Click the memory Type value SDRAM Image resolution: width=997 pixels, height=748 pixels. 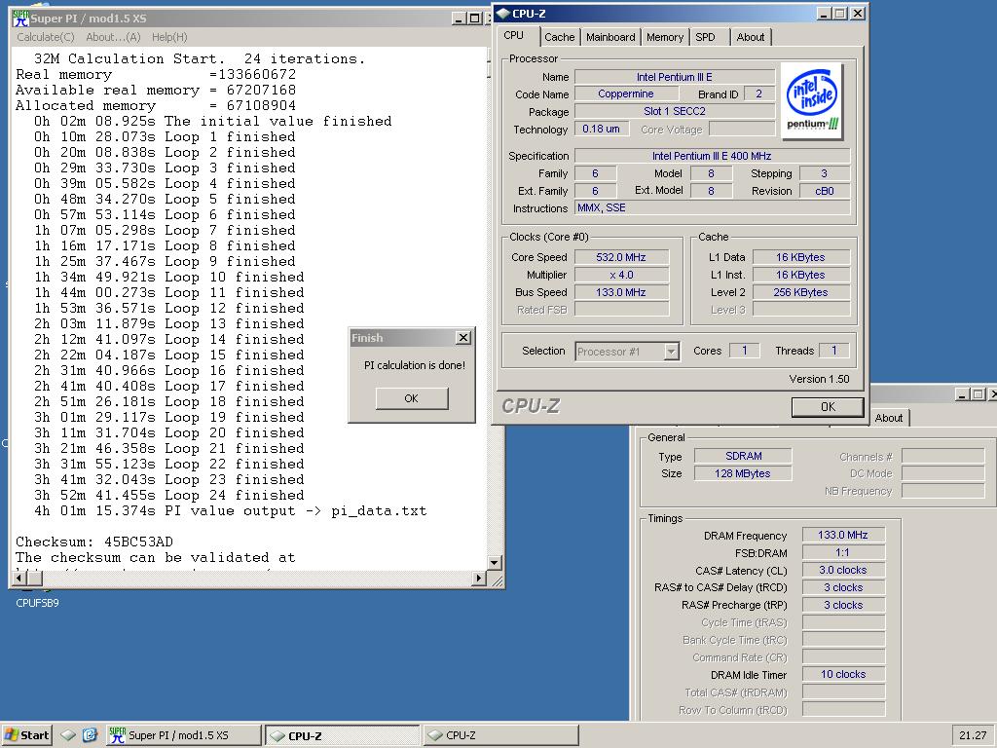[743, 456]
